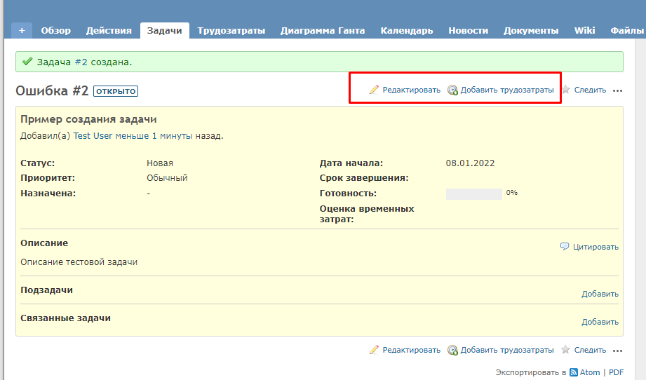Image resolution: width=646 pixels, height=380 pixels.
Task: Click Добавить link for Подзадачи
Action: pyautogui.click(x=600, y=294)
